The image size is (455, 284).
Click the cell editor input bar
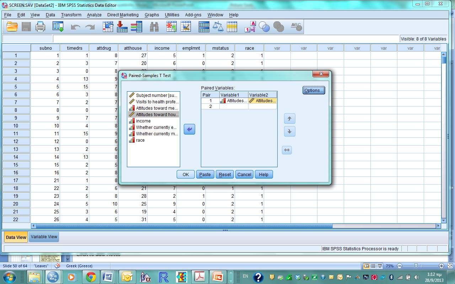(x=226, y=39)
